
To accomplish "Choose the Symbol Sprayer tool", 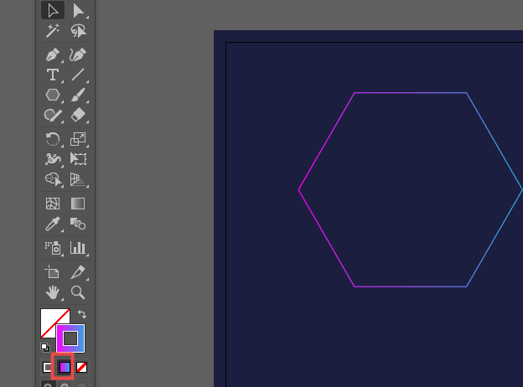I will 53,248.
